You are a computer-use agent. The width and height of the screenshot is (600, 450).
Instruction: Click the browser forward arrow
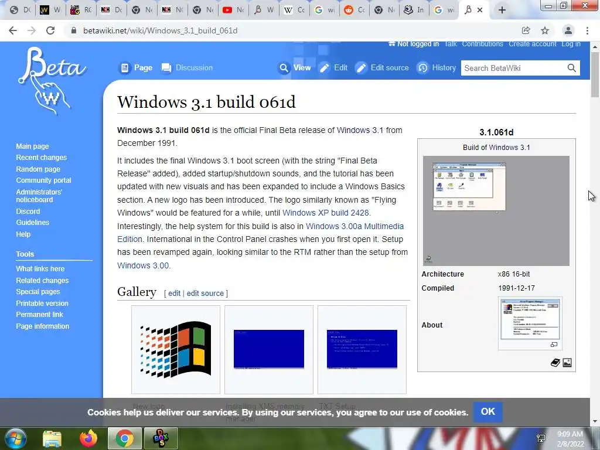point(32,30)
